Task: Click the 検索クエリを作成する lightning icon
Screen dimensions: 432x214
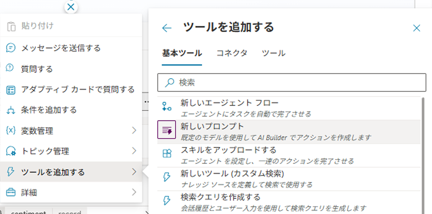Action: (x=167, y=201)
